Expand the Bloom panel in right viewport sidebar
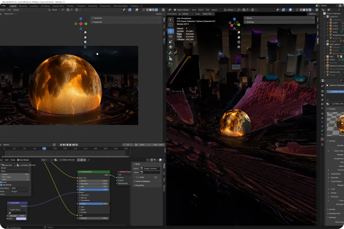Image resolution: width=344 pixels, height=229 pixels. point(279,18)
